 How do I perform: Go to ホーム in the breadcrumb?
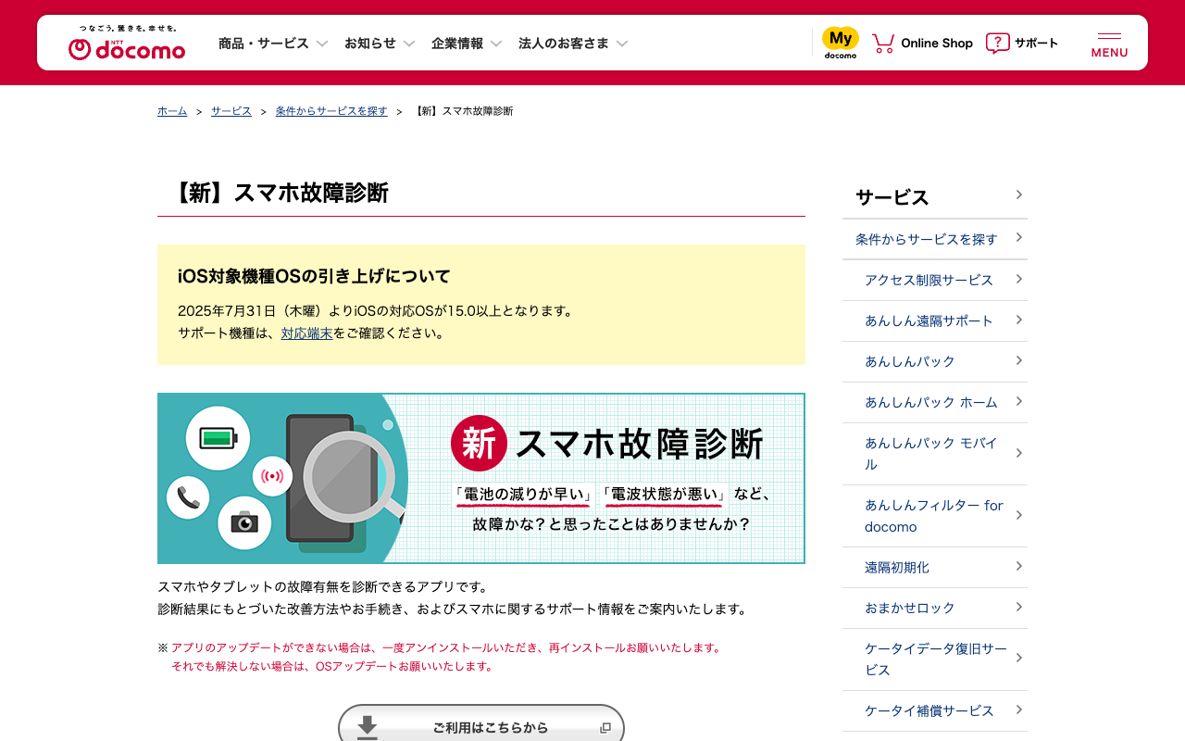(172, 111)
